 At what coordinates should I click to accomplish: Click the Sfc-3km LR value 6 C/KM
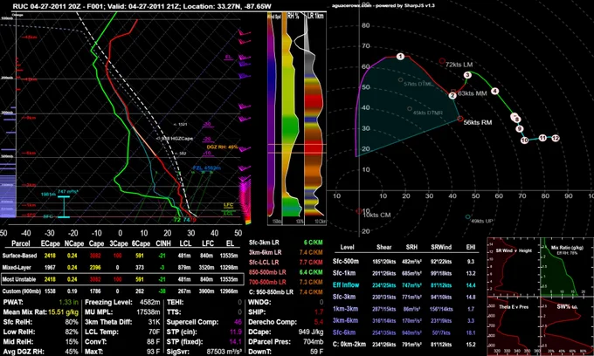click(x=313, y=242)
